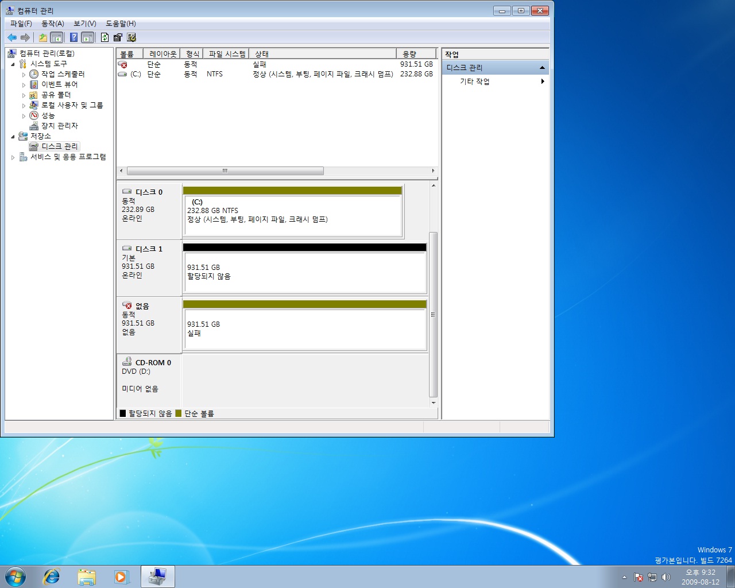
Task: Click the Windows Start orb
Action: point(16,577)
